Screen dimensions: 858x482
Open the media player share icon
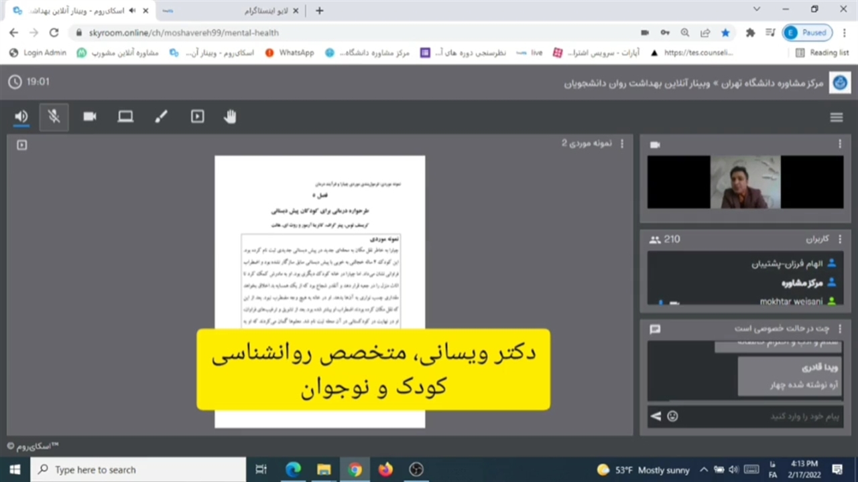pyautogui.click(x=197, y=117)
